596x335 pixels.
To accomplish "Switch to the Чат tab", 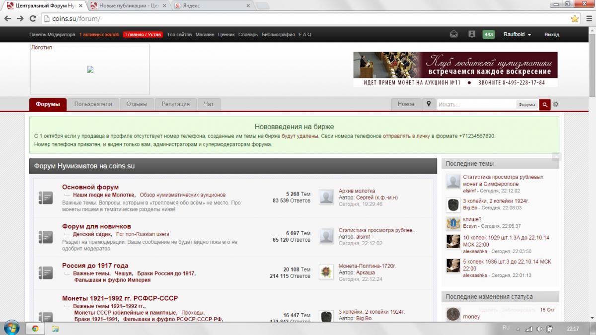I will point(209,104).
